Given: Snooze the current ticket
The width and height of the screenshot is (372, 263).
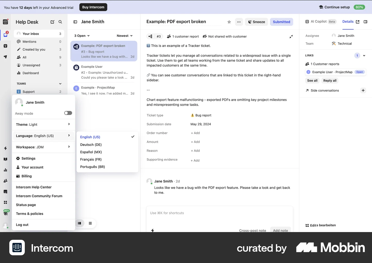Looking at the screenshot, I should (257, 22).
